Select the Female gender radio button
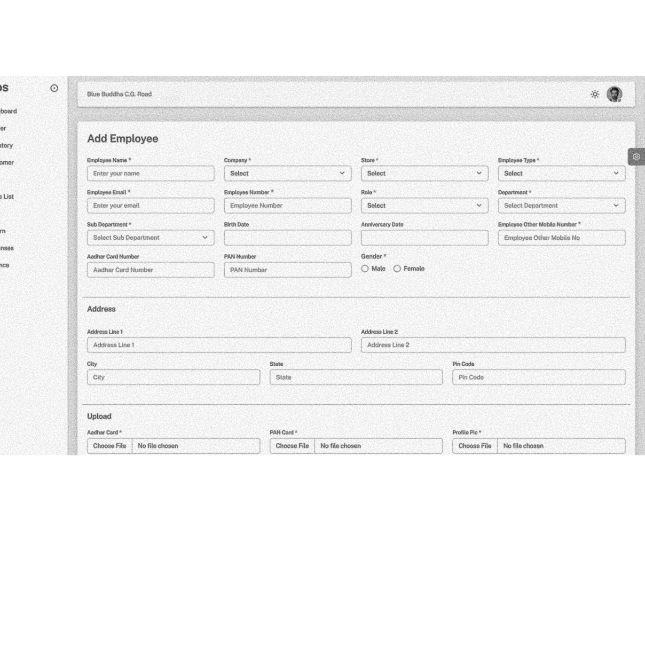The image size is (645, 645). pos(397,269)
